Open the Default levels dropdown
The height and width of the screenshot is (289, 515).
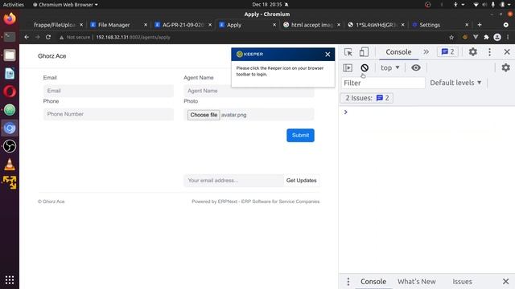(455, 83)
